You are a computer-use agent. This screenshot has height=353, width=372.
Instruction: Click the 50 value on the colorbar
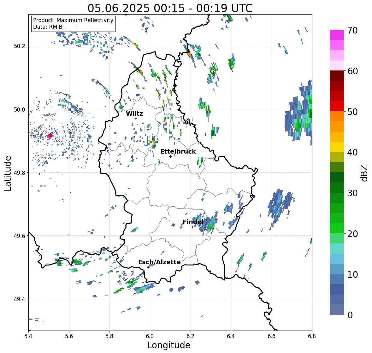(x=352, y=112)
